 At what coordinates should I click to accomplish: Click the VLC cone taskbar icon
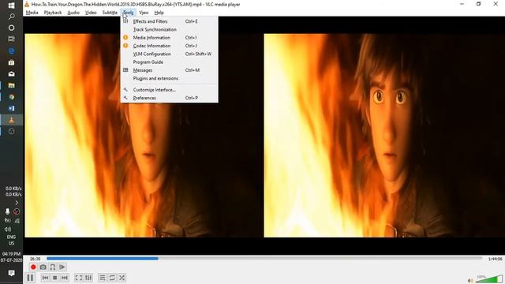(x=11, y=120)
